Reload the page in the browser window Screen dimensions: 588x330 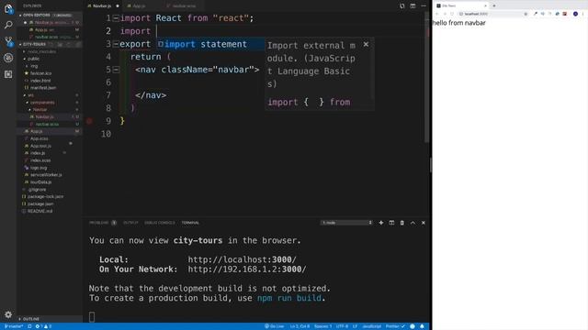coord(452,14)
